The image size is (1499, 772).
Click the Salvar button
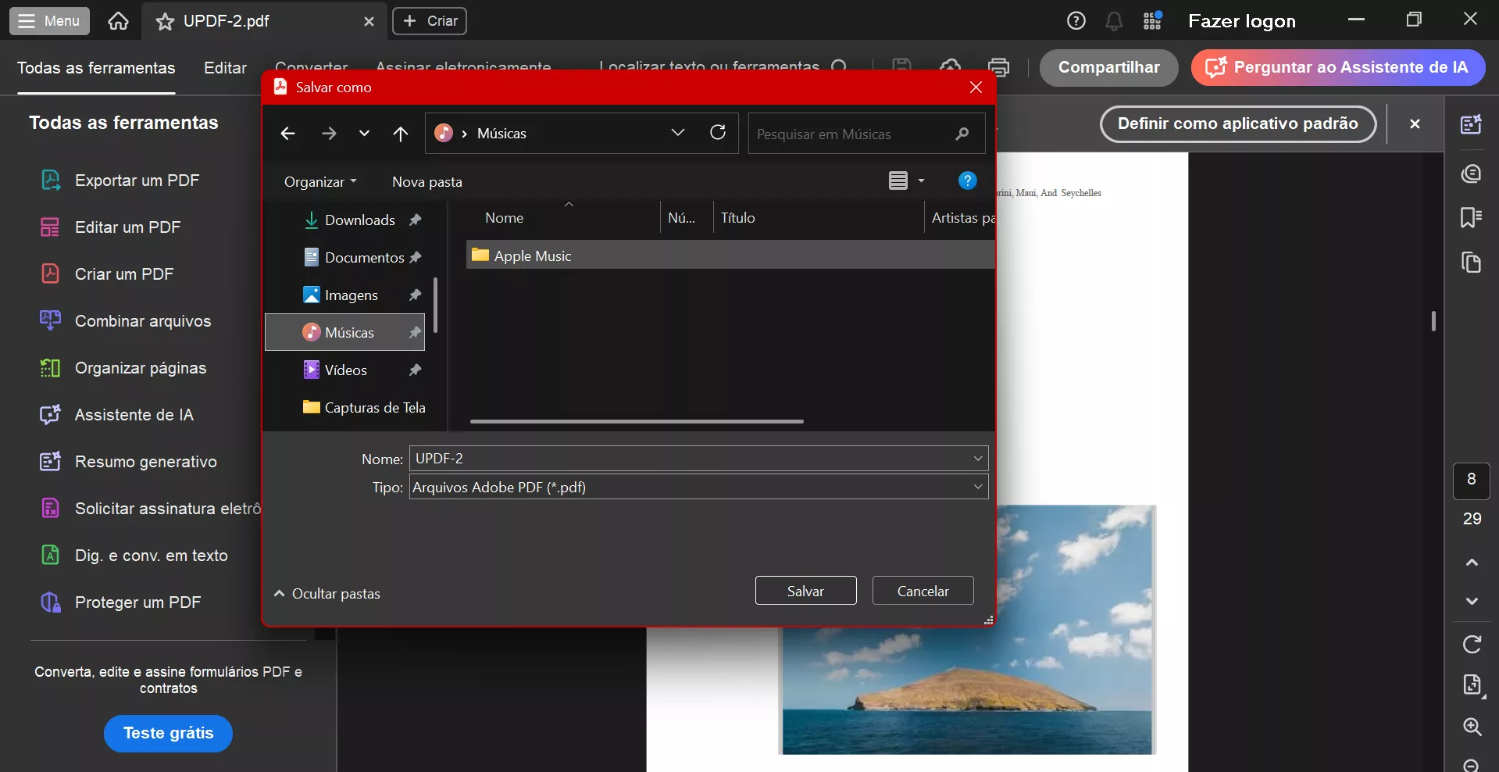pos(805,591)
